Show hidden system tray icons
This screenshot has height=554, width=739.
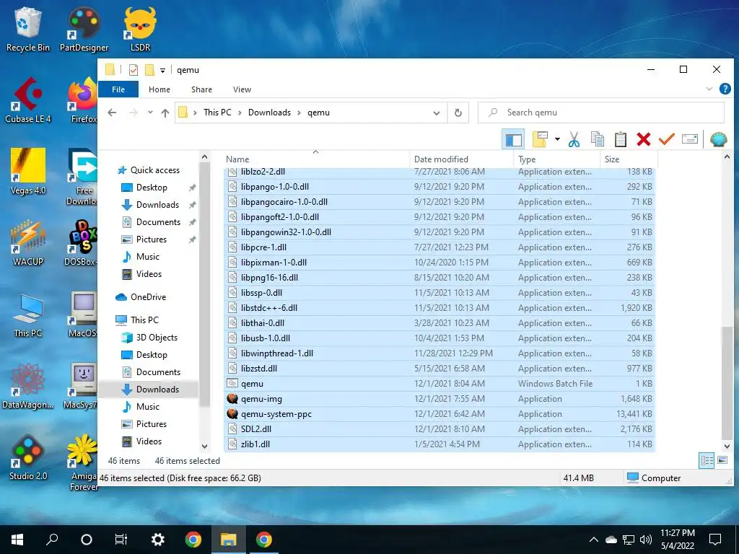[x=593, y=540]
